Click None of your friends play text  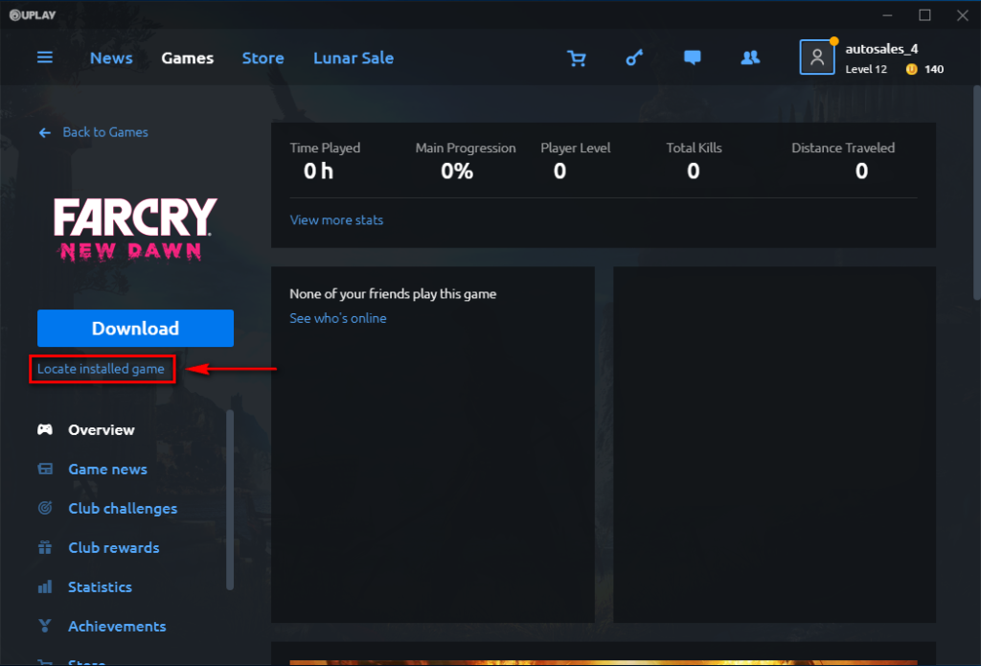click(x=393, y=293)
